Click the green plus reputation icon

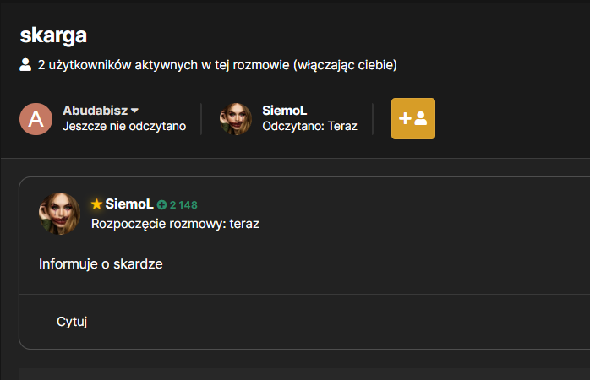[161, 205]
